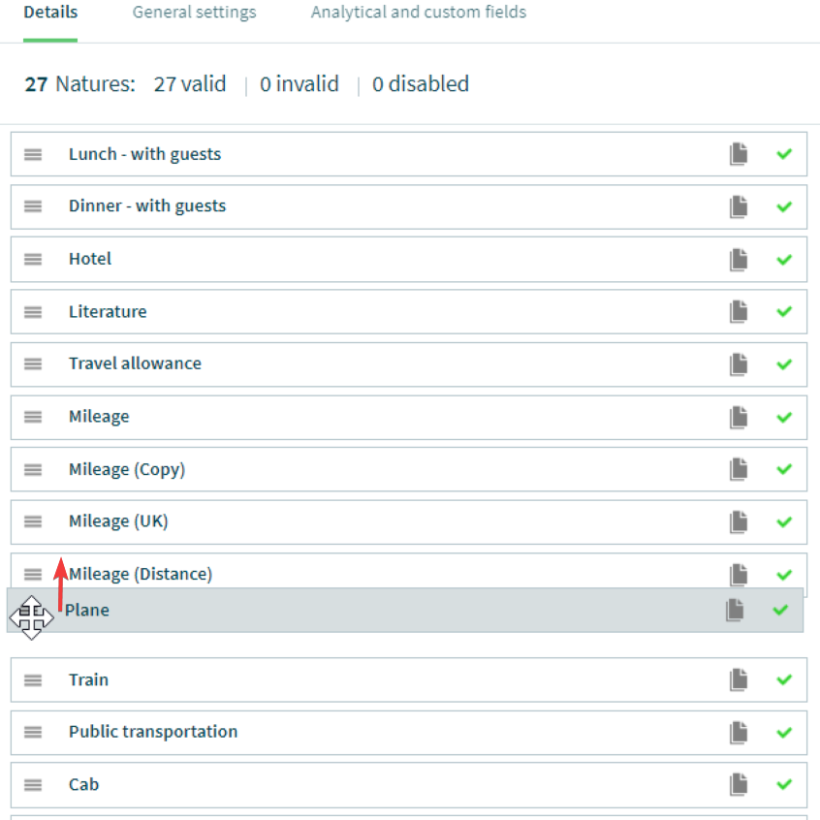Screen dimensions: 820x820
Task: Click the duplicate icon for Lunch - with guests
Action: (738, 154)
